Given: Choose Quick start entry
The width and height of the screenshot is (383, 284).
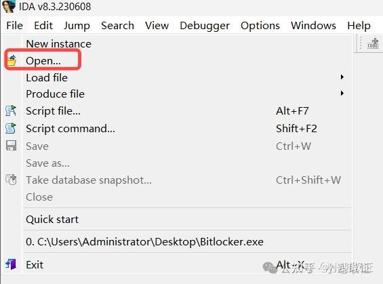Looking at the screenshot, I should pos(52,220).
